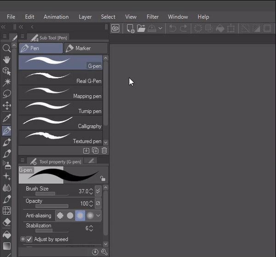Image resolution: width=276 pixels, height=257 pixels.
Task: Pick the Hand move tool
Action: tap(6, 60)
